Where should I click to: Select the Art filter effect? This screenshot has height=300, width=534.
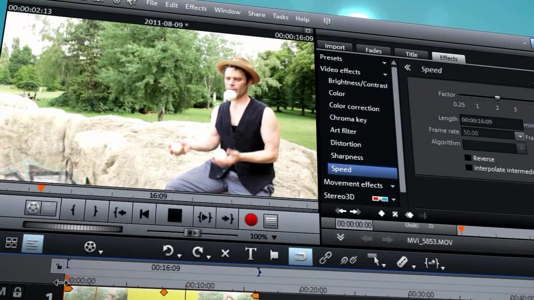point(343,131)
